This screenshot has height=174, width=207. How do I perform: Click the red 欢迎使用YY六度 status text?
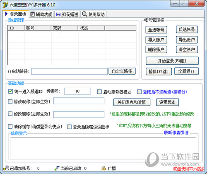click(x=188, y=169)
